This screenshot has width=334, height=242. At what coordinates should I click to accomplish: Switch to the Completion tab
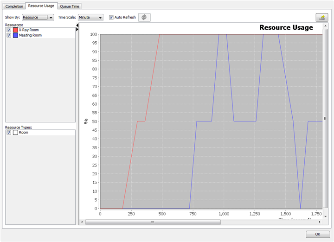pos(14,6)
